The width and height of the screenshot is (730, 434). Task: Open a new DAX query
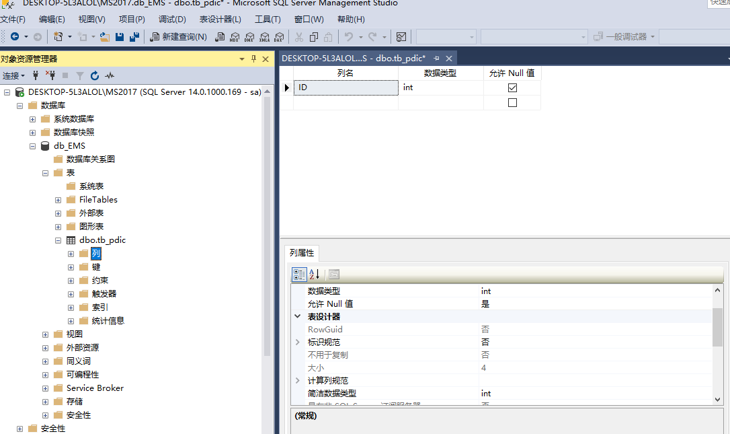[279, 37]
